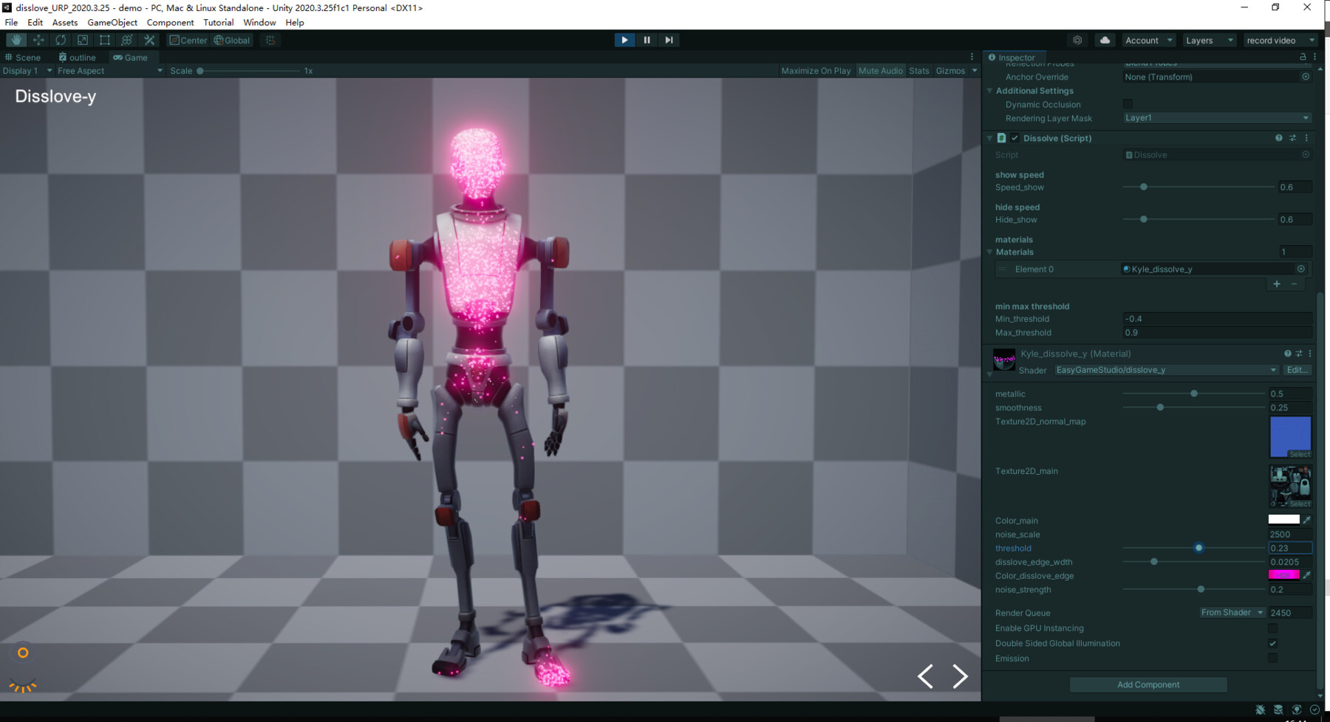Open the Account dropdown
Image resolution: width=1330 pixels, height=722 pixels.
(1149, 40)
